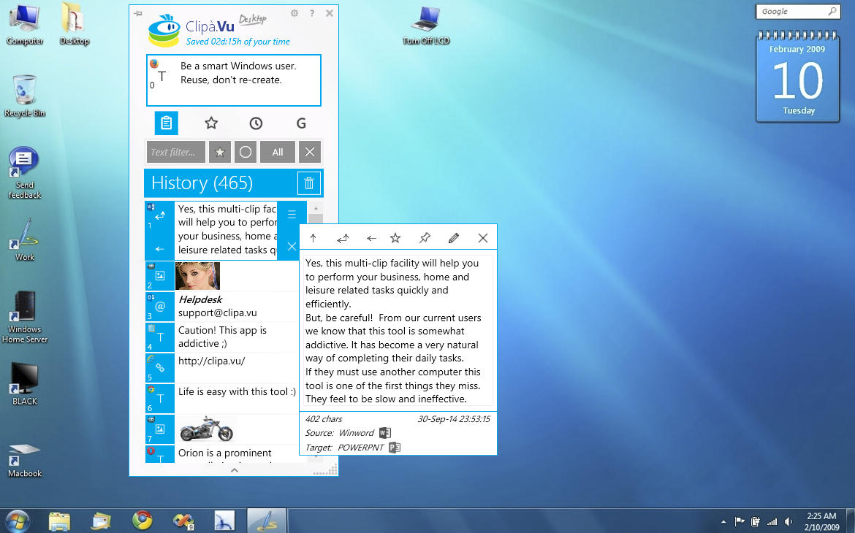
Task: Click the @ email type icon of clip 3
Action: pos(160,306)
